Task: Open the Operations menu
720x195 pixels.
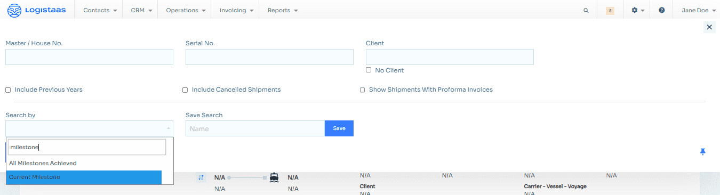Action: 186,10
